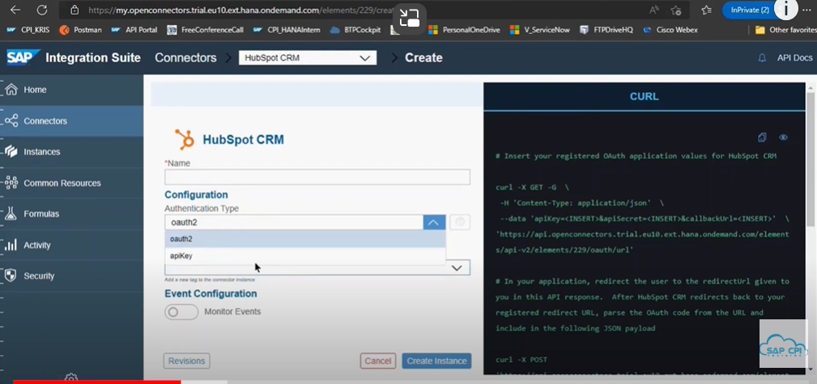View site information lock icon
This screenshot has width=817, height=384.
click(74, 10)
